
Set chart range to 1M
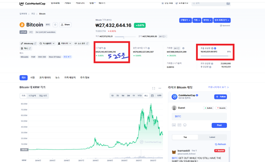click(123, 95)
